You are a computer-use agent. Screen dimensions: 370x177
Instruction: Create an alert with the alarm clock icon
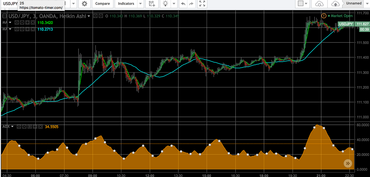coord(152,4)
